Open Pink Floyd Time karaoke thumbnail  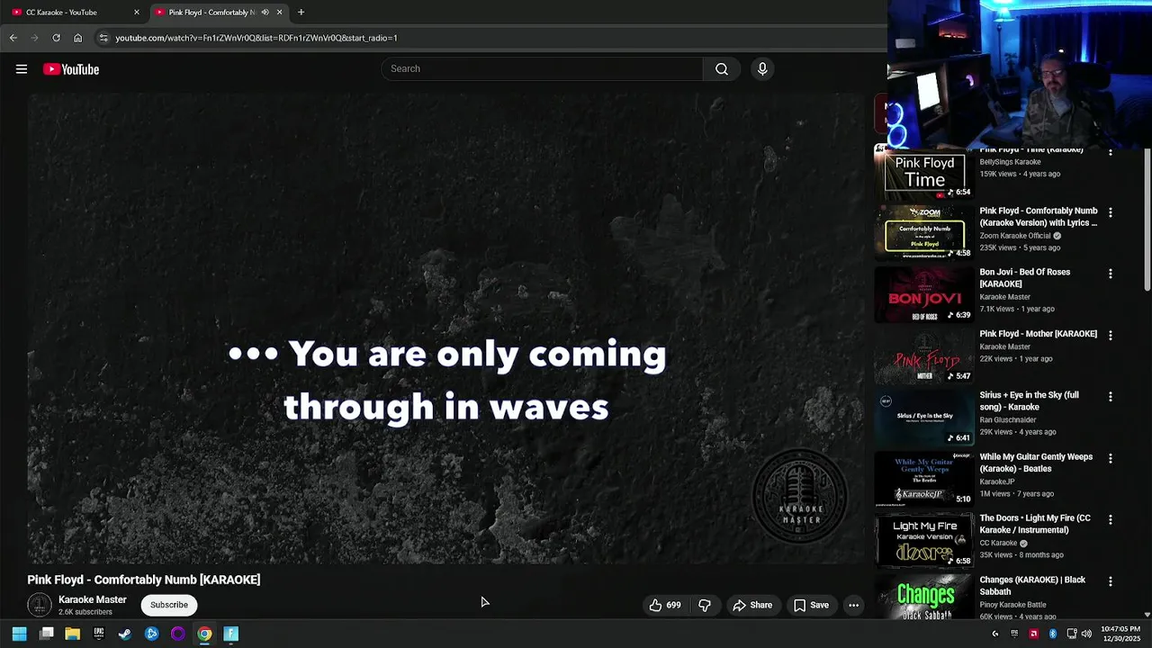tap(924, 173)
